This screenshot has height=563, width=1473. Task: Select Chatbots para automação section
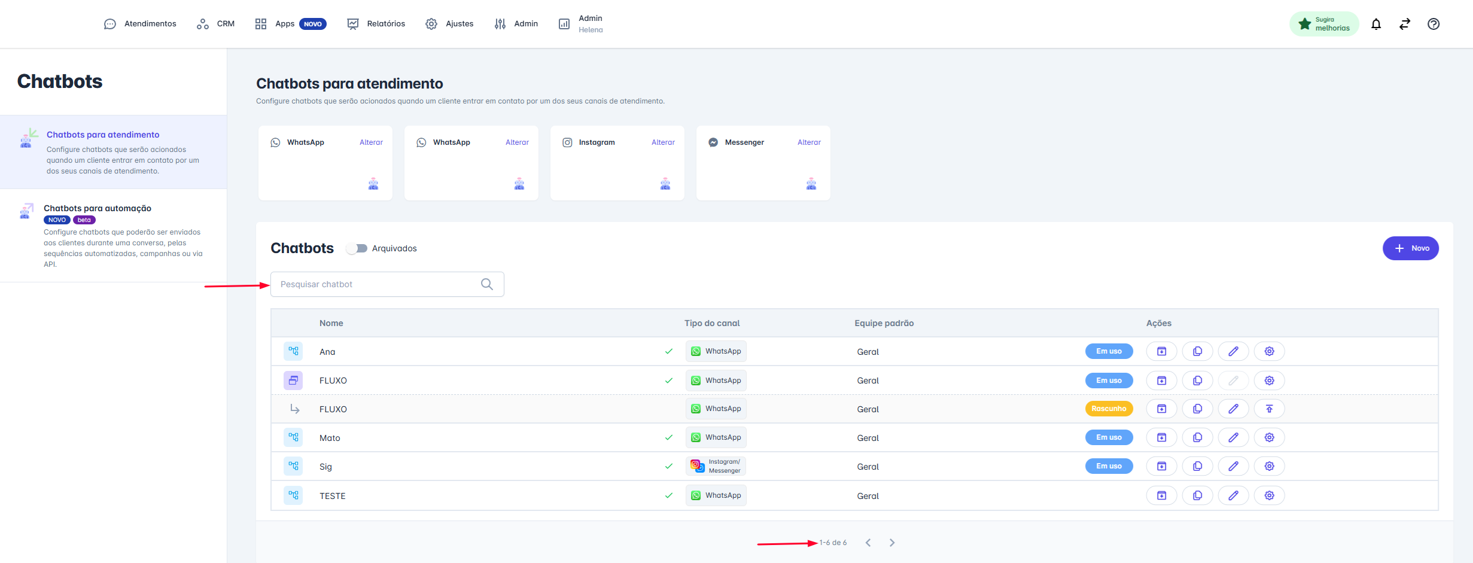click(x=98, y=208)
